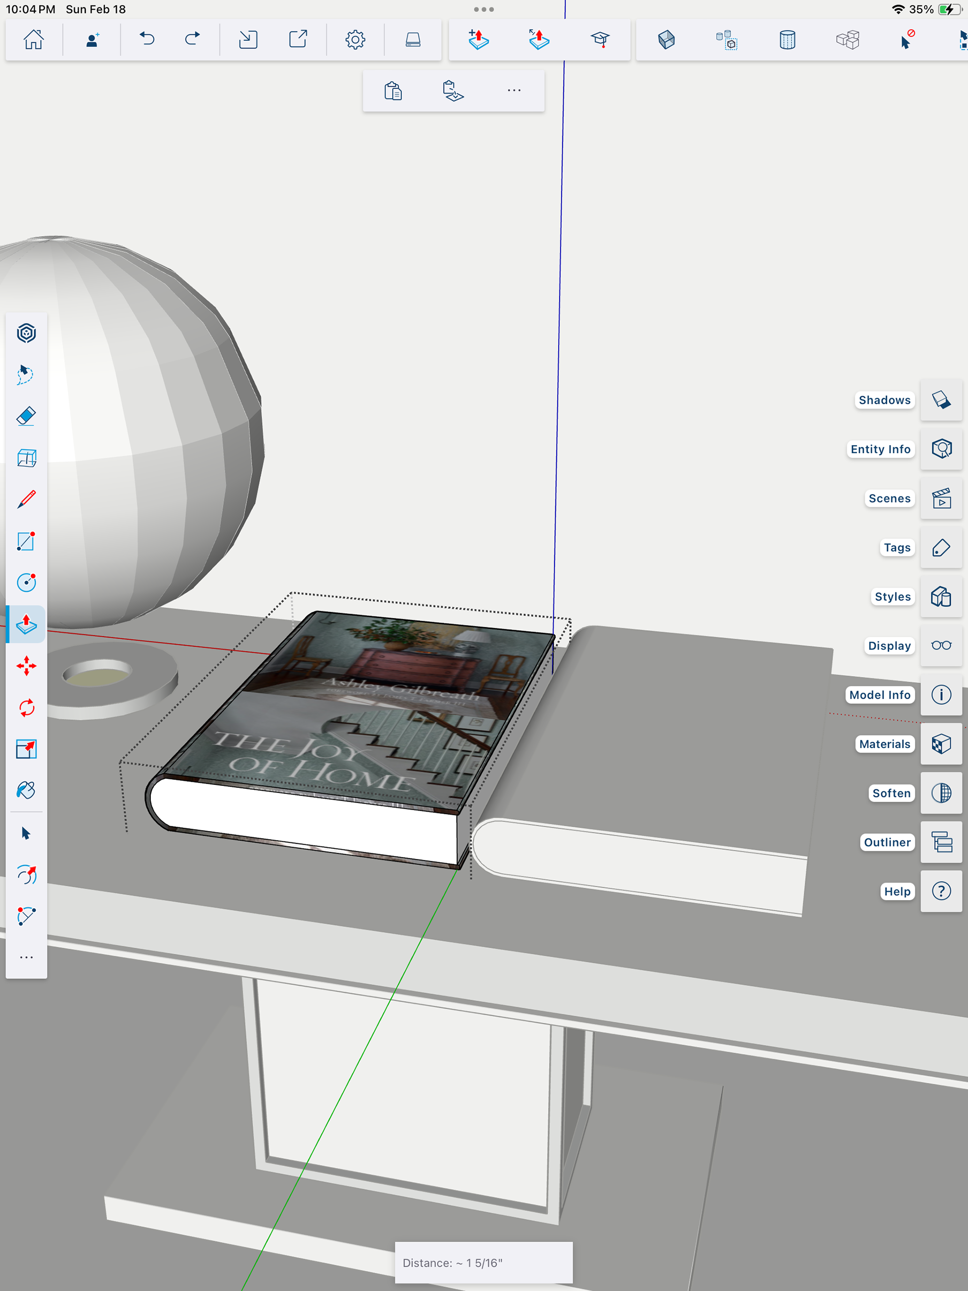
Task: Expand the left toolbar's more tools ellipsis
Action: pyautogui.click(x=26, y=958)
